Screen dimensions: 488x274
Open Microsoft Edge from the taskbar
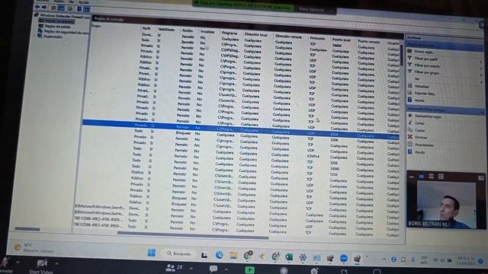pyautogui.click(x=220, y=255)
